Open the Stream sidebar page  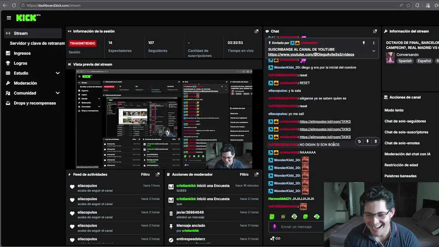(33, 33)
